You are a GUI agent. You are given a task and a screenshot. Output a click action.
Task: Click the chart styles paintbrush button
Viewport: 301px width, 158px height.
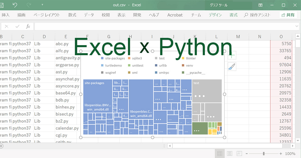click(x=232, y=66)
